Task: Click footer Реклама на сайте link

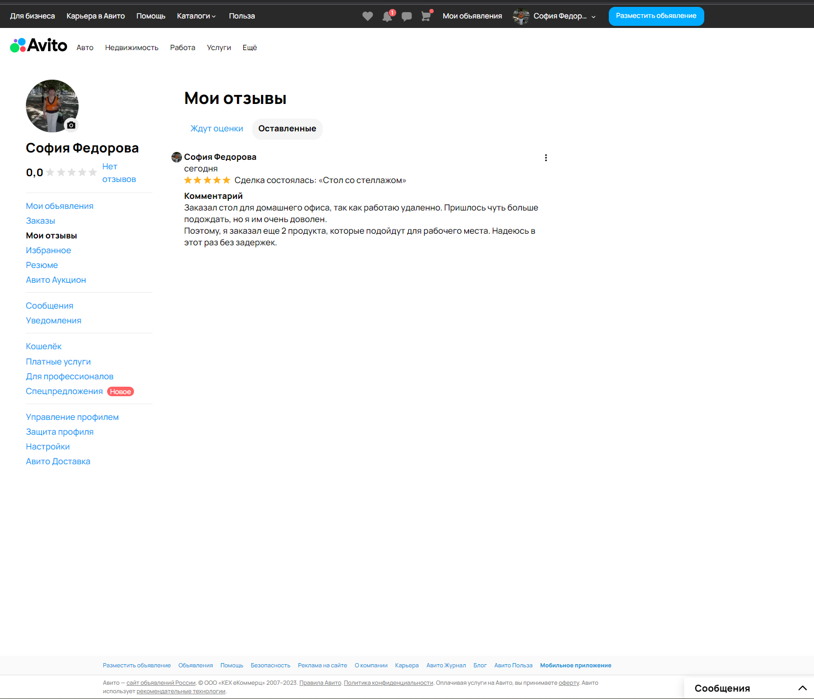Action: point(322,666)
